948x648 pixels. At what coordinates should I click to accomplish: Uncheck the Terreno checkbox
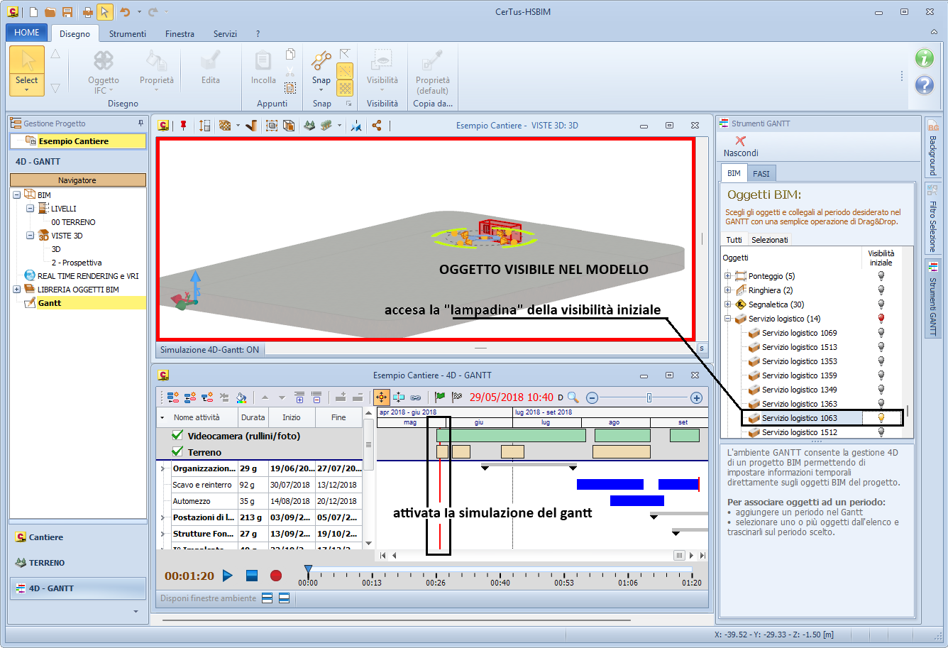pos(177,452)
